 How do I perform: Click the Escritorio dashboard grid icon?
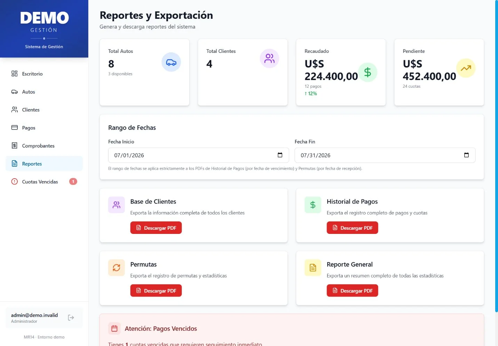[14, 73]
